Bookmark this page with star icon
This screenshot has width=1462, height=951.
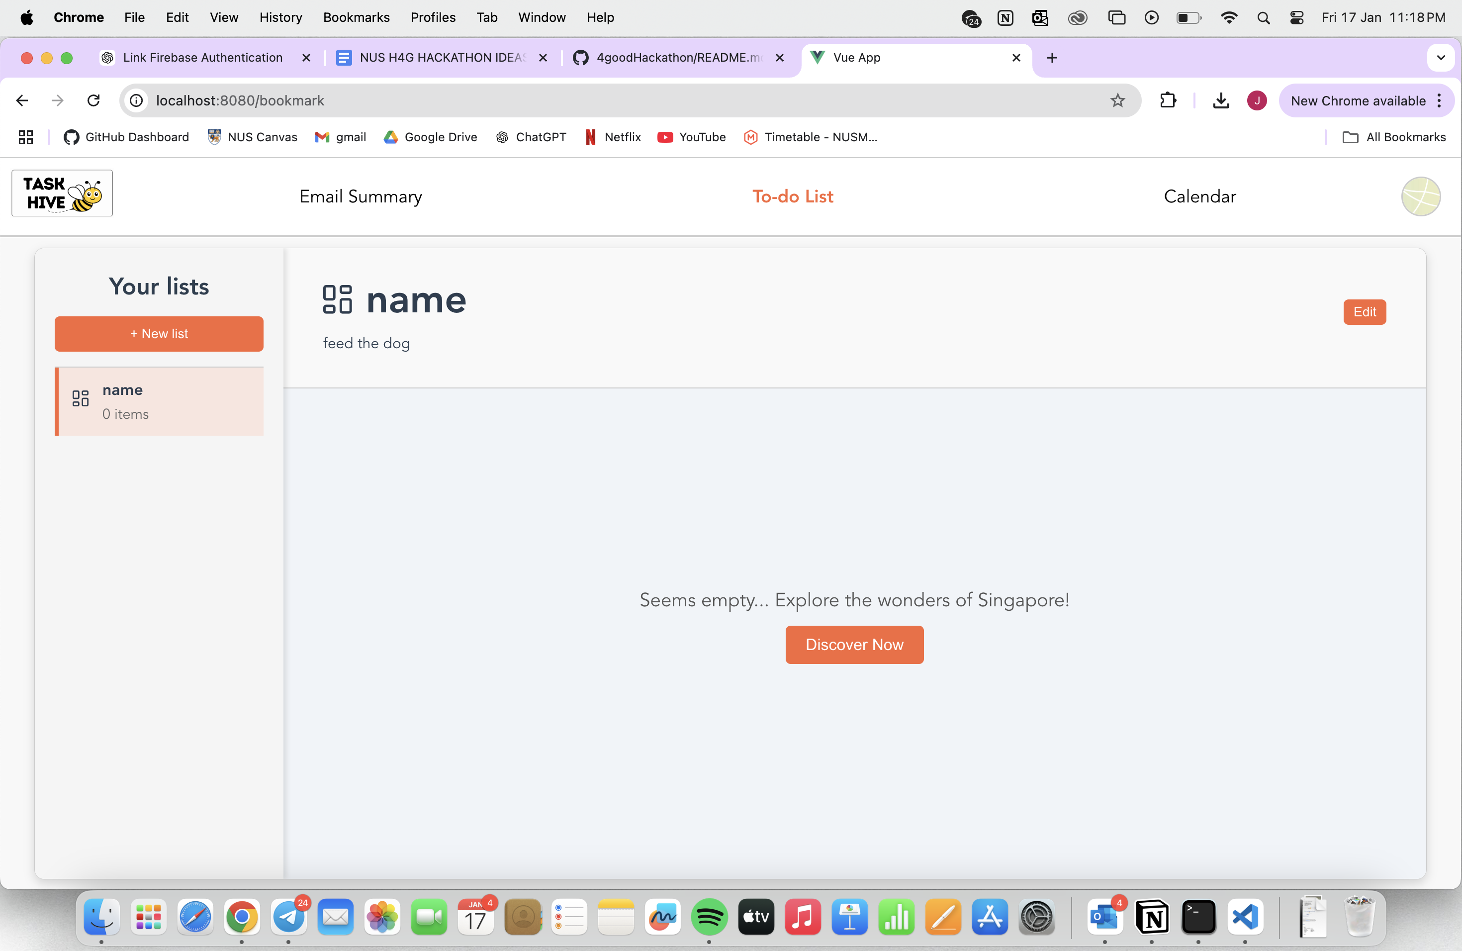coord(1117,101)
